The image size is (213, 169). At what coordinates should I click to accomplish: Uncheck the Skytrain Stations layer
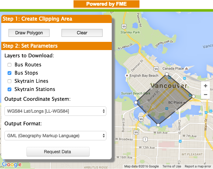pyautogui.click(x=9, y=89)
